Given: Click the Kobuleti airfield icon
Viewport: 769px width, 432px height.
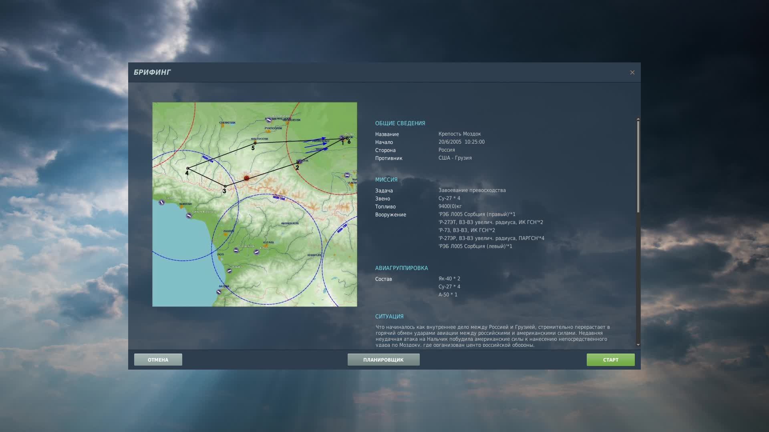Looking at the screenshot, I should coord(229,271).
